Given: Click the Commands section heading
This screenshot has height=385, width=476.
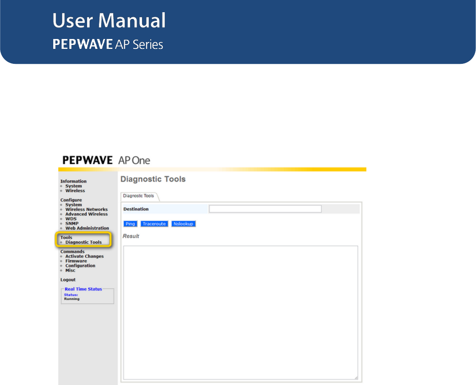Looking at the screenshot, I should click(73, 252).
